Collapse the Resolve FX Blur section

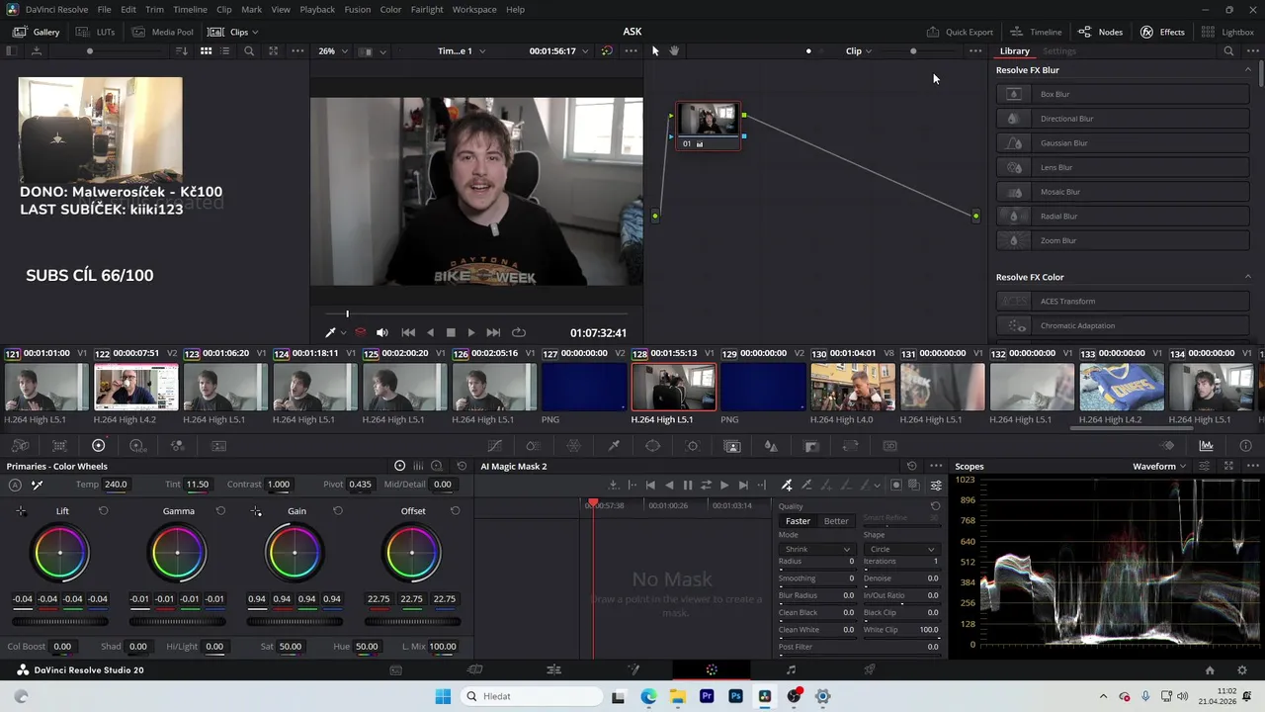click(1247, 70)
